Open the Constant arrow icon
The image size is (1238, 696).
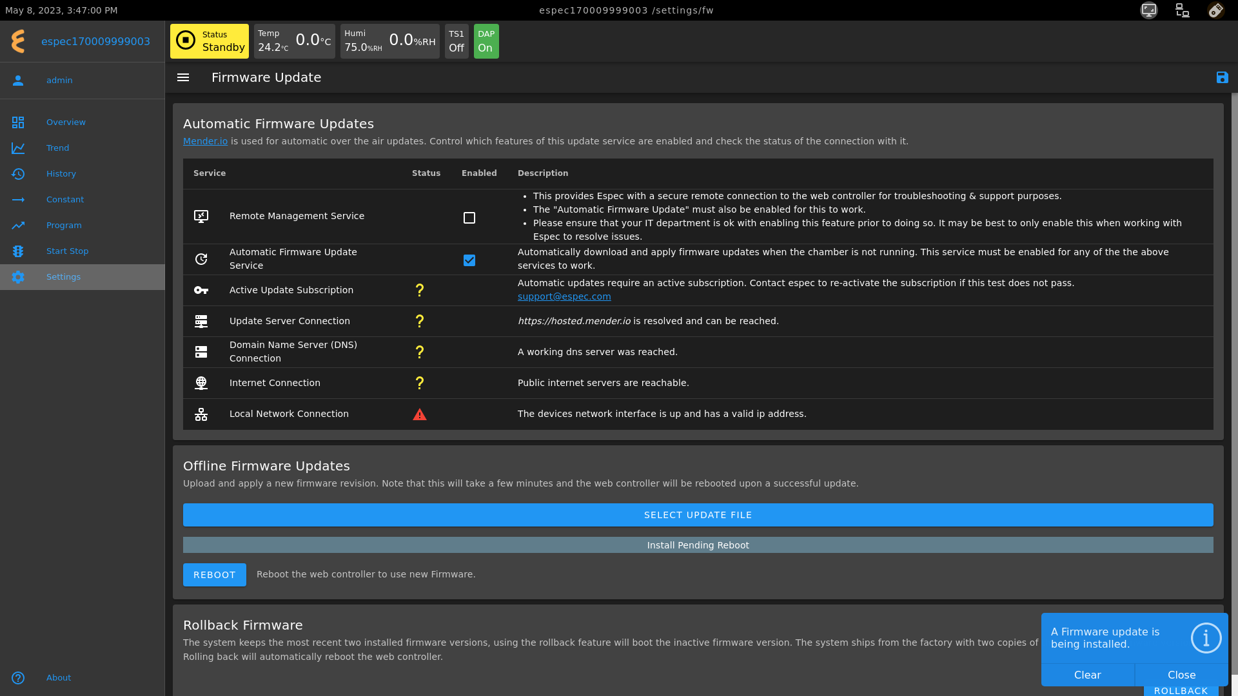pos(18,200)
